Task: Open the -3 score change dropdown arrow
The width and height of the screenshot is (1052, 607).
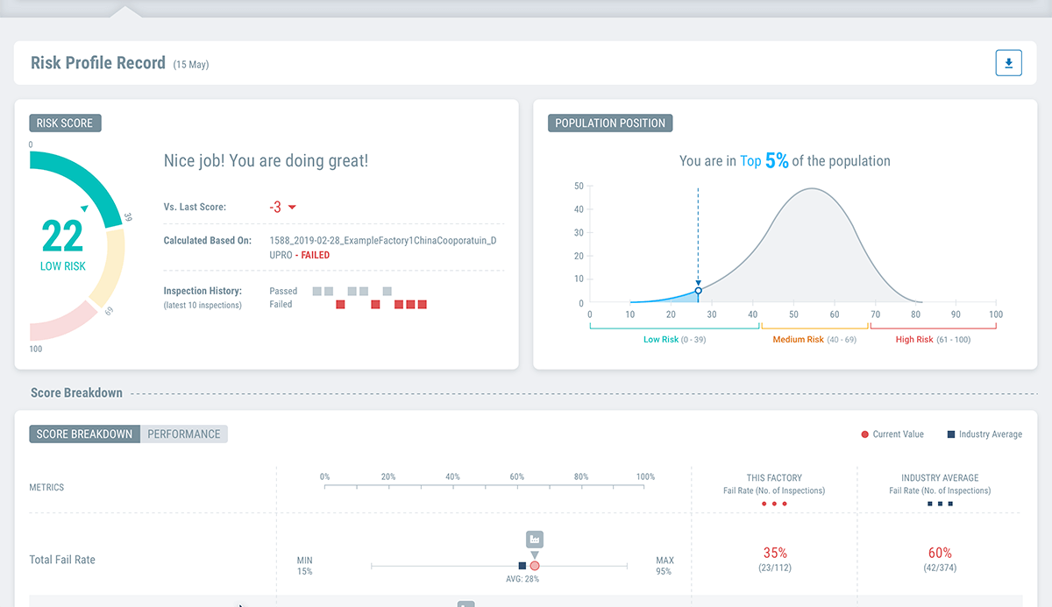Action: [x=290, y=207]
